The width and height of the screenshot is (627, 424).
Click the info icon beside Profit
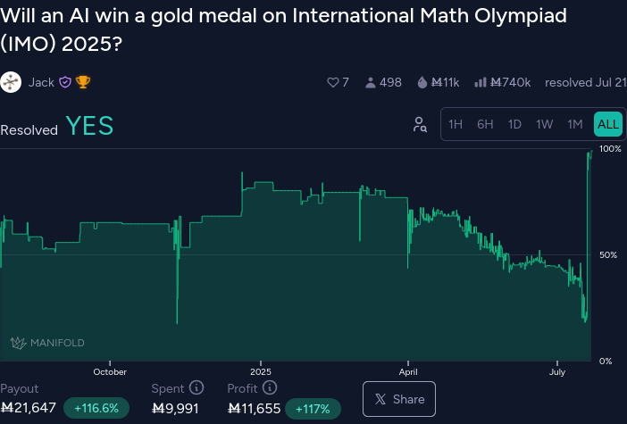pos(270,388)
